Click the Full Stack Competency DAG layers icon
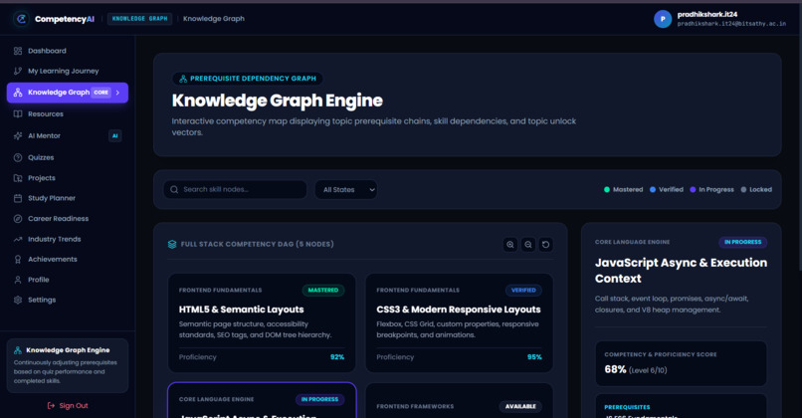 (172, 244)
